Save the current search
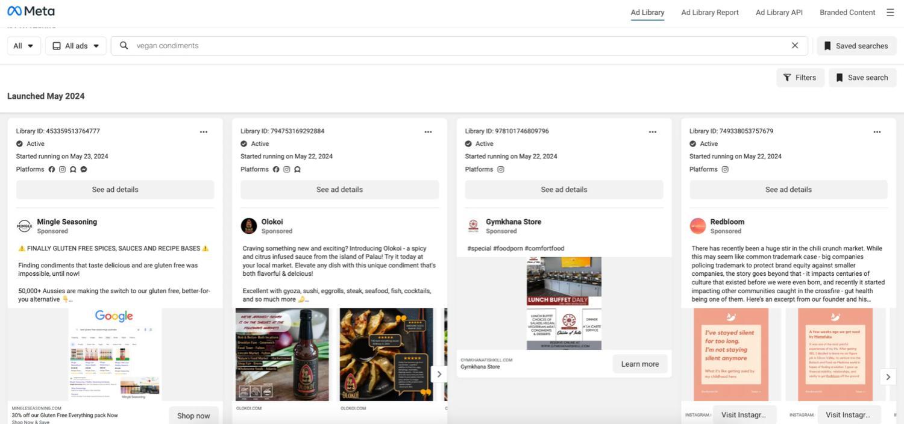The width and height of the screenshot is (904, 424). [x=862, y=78]
